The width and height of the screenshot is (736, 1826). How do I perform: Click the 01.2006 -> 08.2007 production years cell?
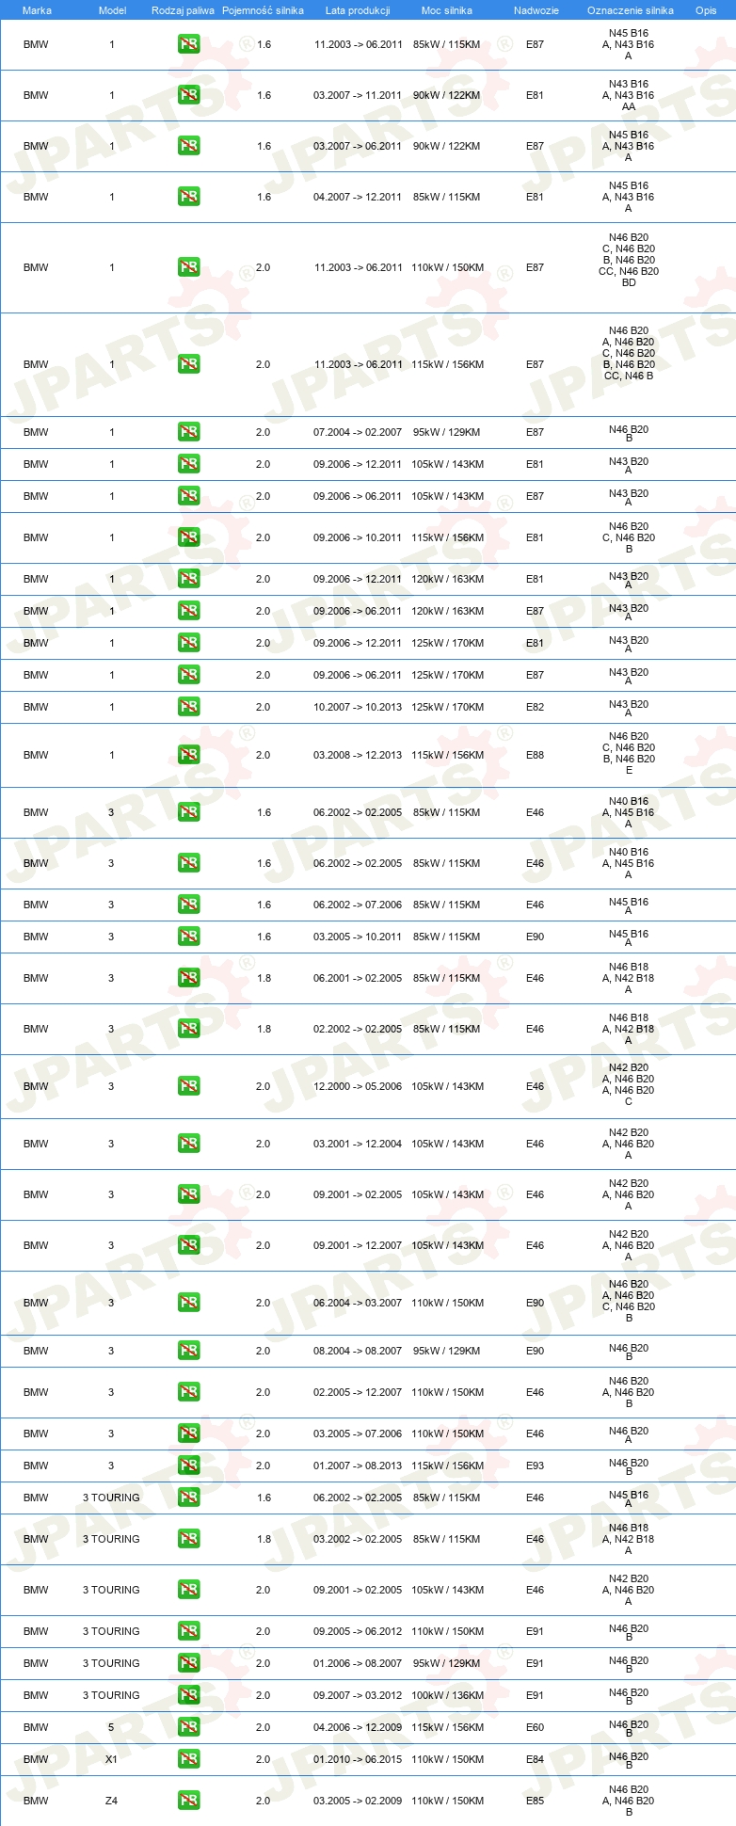(x=358, y=1663)
